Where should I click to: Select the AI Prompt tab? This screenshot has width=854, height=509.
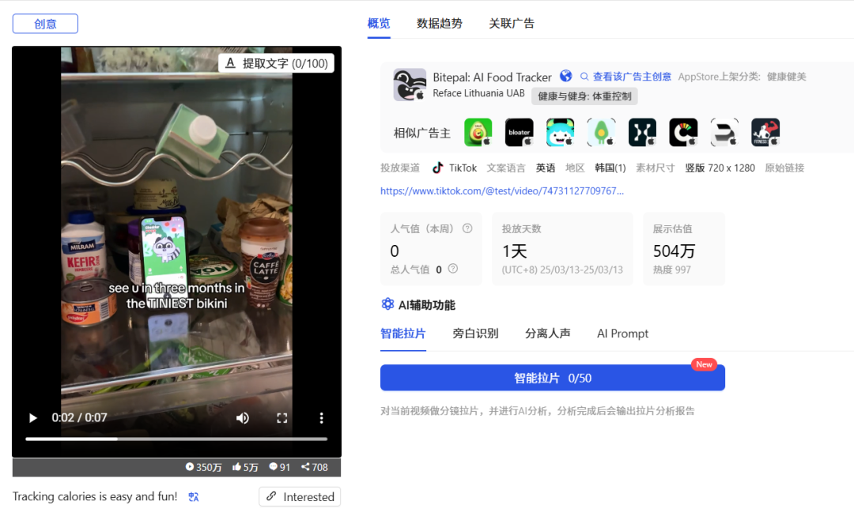point(622,333)
